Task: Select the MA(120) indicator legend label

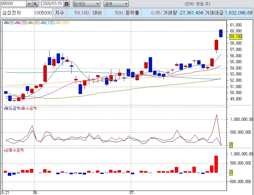Action: [48, 23]
